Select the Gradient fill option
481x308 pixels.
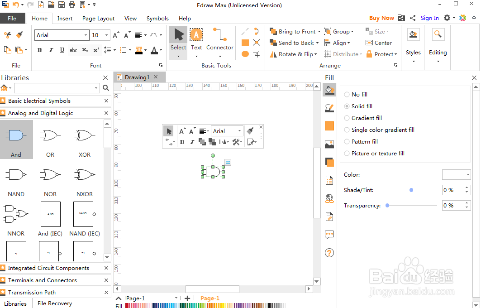[x=363, y=118]
